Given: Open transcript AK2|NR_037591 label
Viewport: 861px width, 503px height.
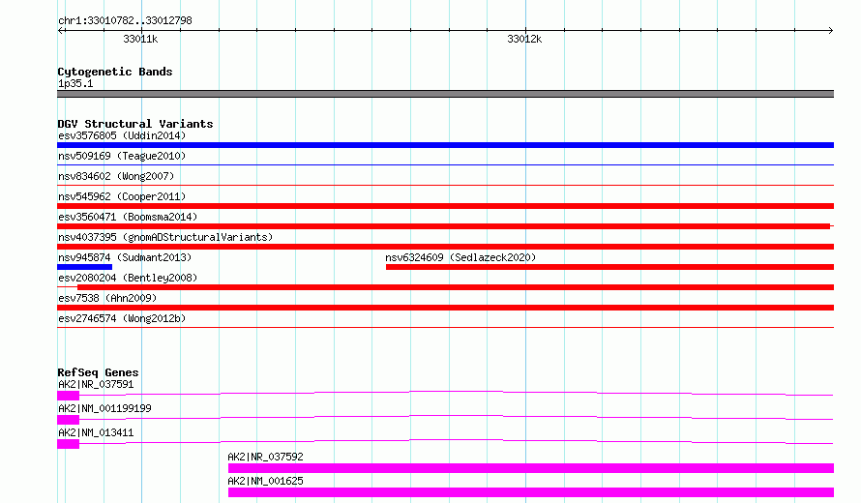Looking at the screenshot, I should click(96, 384).
